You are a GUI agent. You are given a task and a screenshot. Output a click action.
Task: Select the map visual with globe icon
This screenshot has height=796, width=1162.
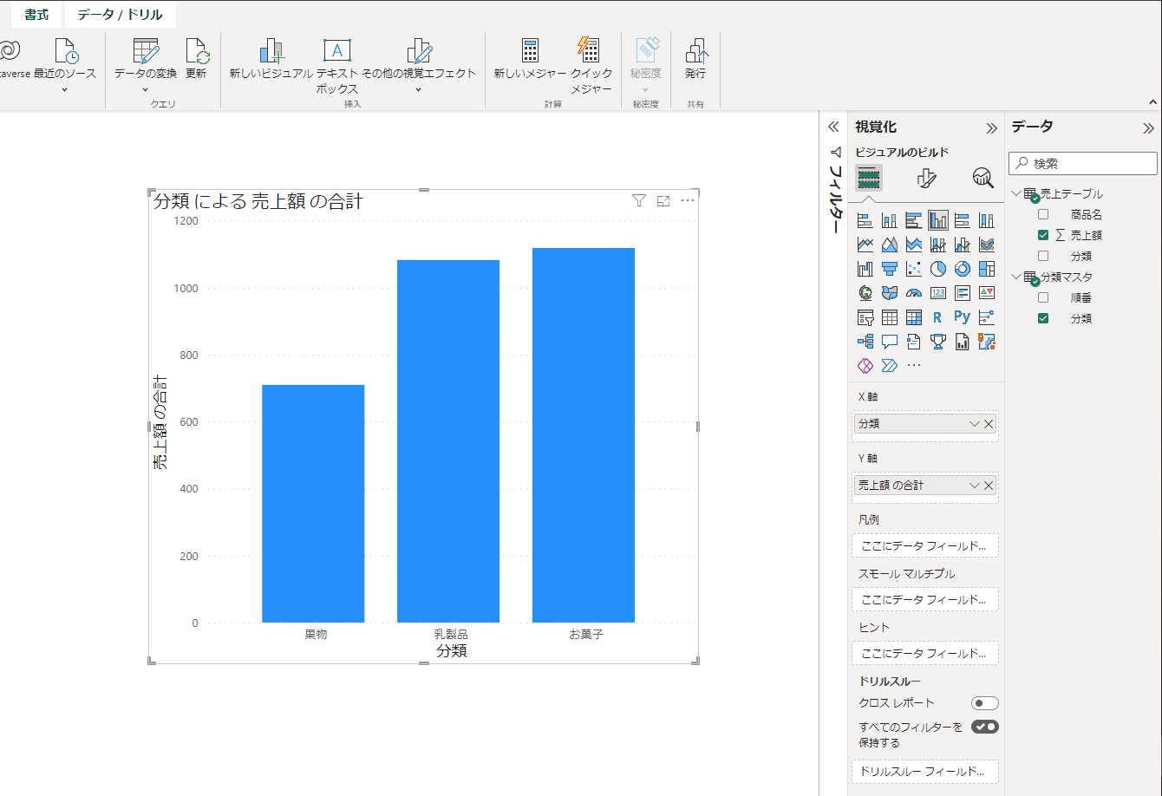[865, 292]
